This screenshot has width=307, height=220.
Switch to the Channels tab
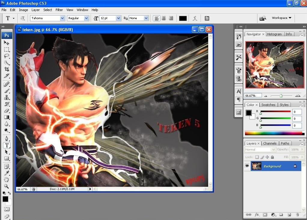(x=270, y=143)
